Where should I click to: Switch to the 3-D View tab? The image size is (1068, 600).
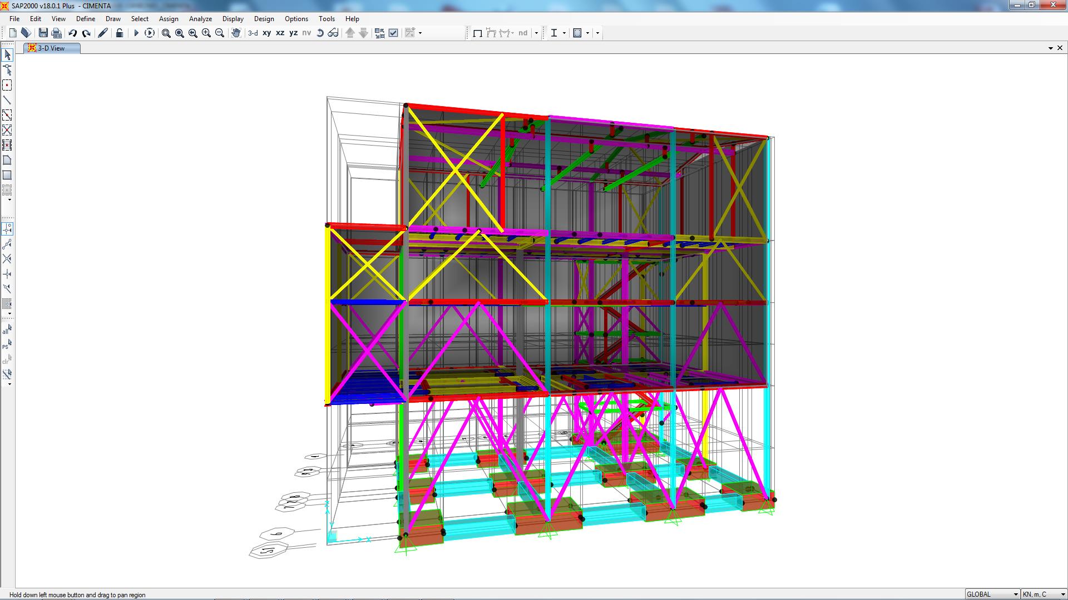(51, 48)
